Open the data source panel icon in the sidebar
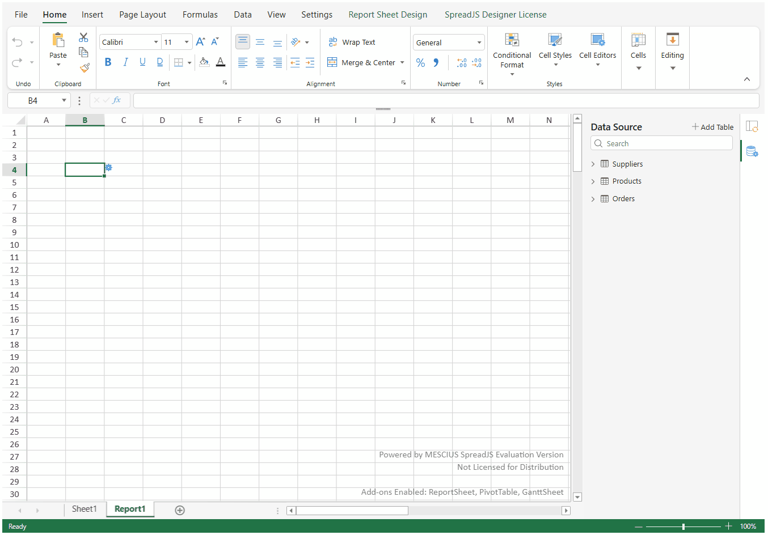768x535 pixels. click(x=752, y=151)
